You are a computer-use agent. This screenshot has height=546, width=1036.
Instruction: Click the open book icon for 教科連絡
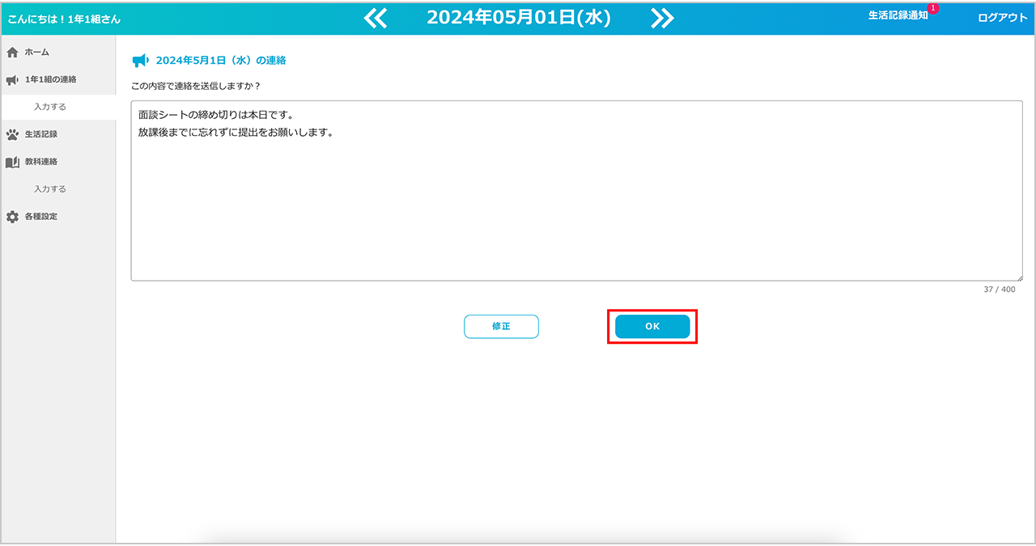(x=12, y=162)
